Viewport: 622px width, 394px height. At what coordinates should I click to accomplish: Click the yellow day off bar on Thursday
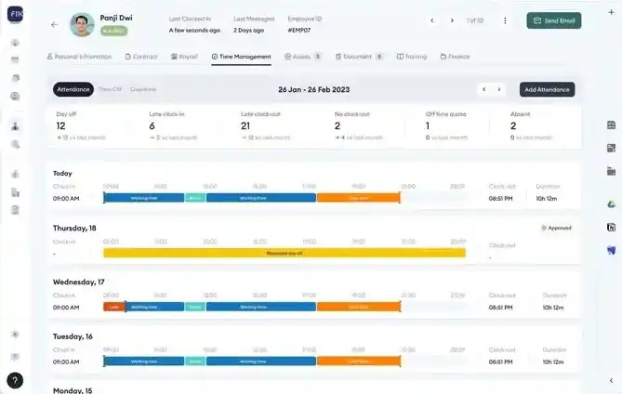[x=285, y=253]
